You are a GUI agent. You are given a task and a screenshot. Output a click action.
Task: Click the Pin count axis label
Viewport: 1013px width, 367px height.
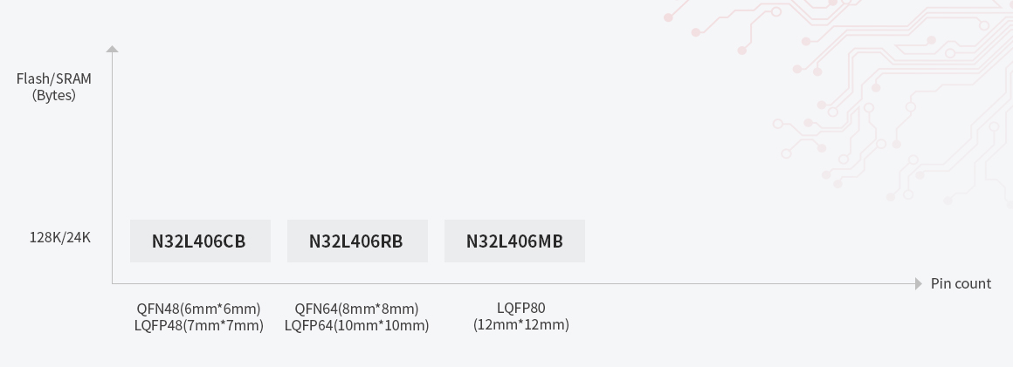961,283
